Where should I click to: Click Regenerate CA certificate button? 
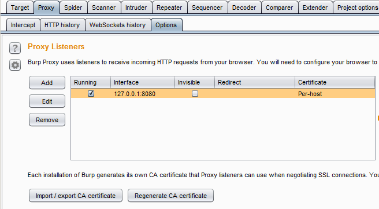click(170, 196)
